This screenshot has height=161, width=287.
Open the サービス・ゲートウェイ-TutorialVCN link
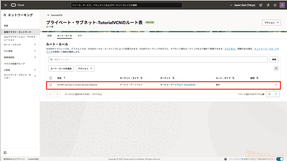[178, 85]
